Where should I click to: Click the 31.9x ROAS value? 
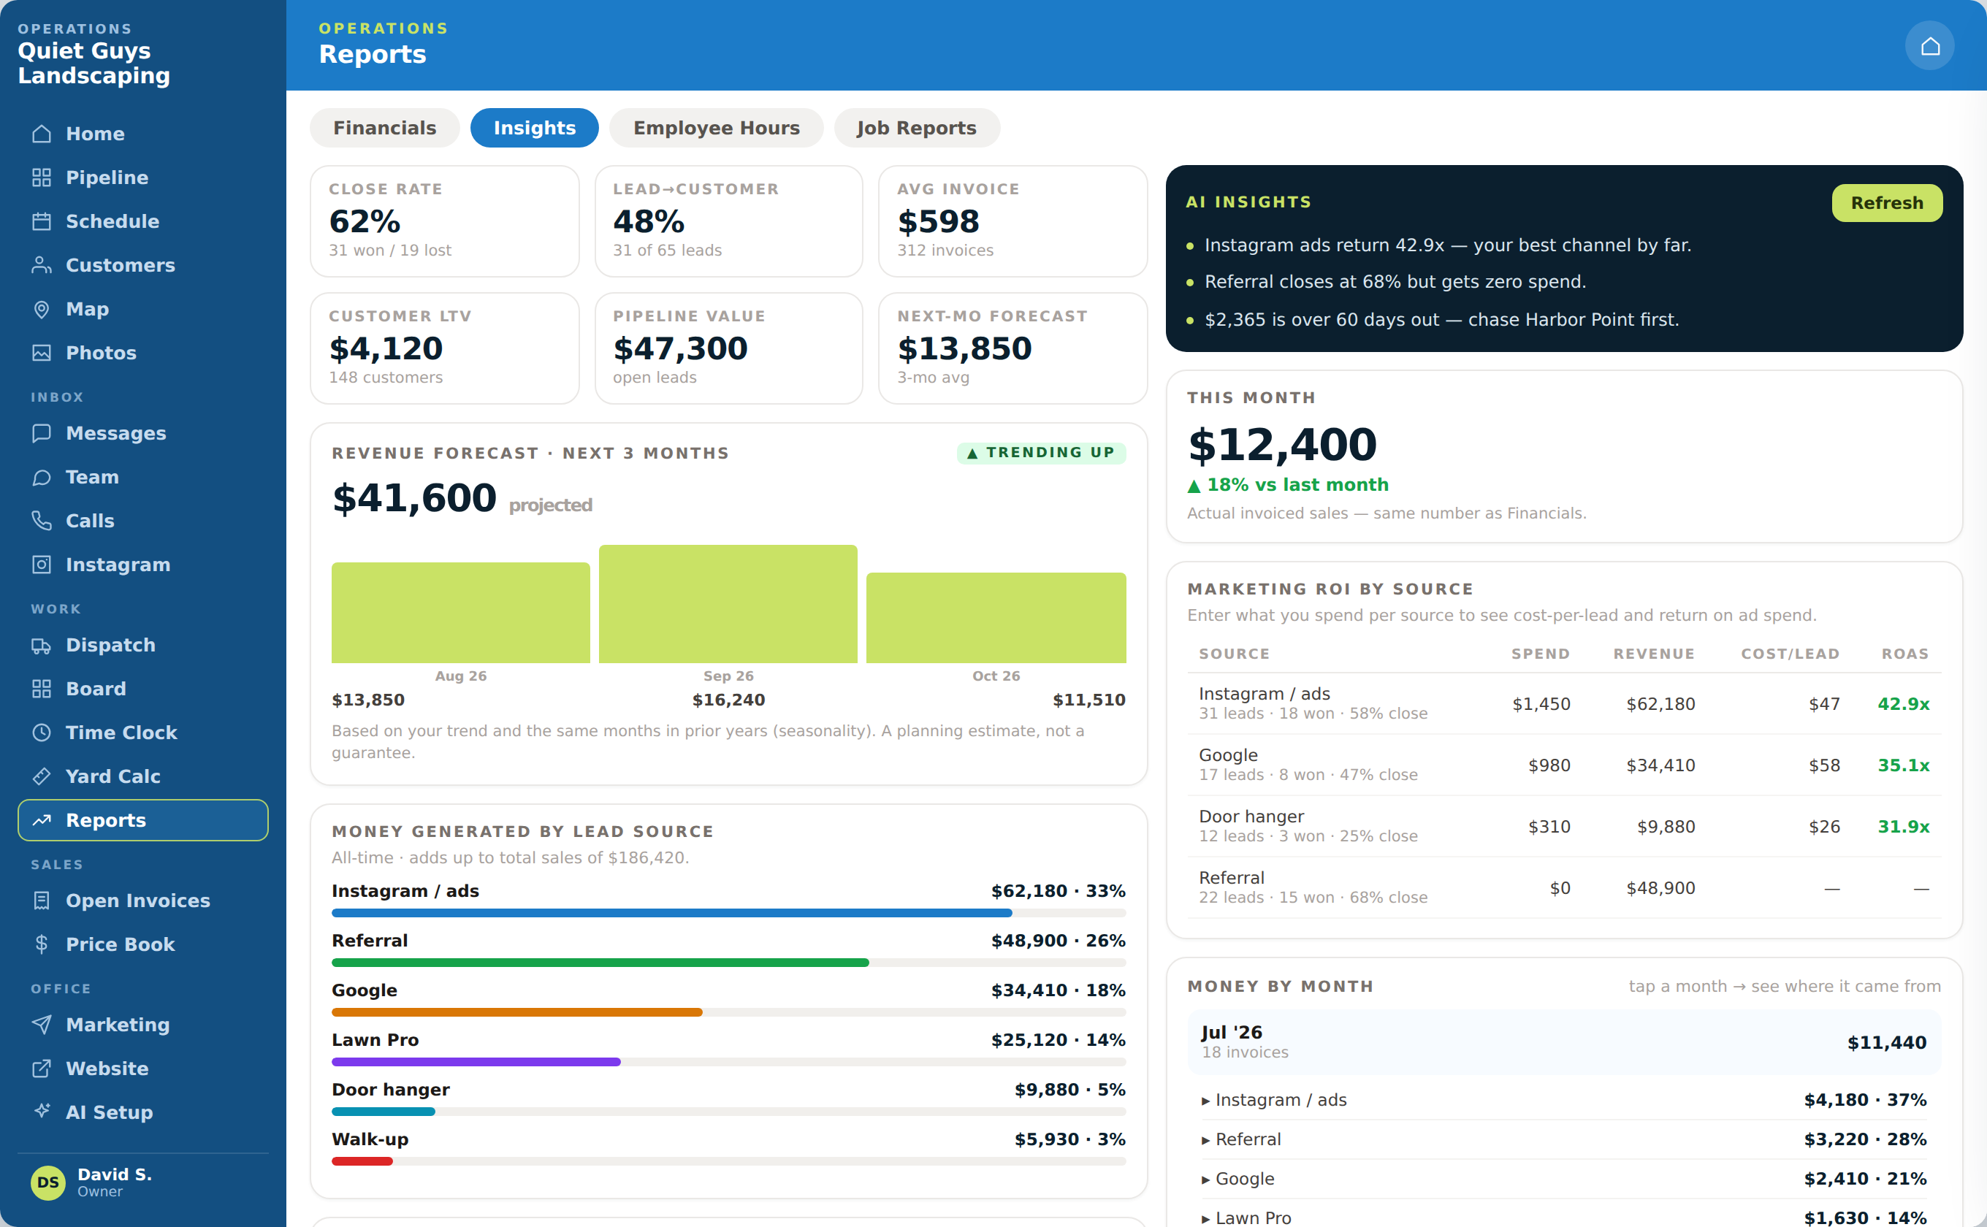(1904, 827)
